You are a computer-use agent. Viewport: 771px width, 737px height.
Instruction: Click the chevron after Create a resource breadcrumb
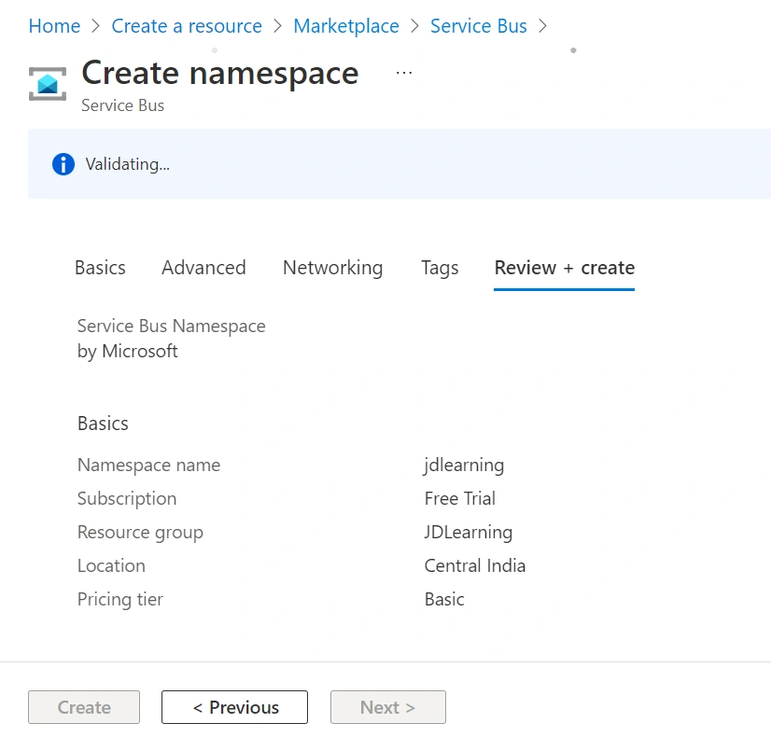[278, 26]
